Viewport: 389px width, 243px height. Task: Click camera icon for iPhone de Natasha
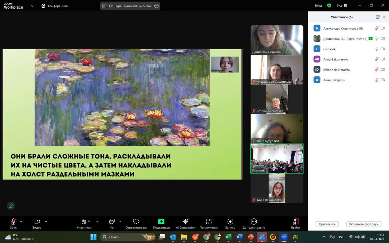pos(383,70)
